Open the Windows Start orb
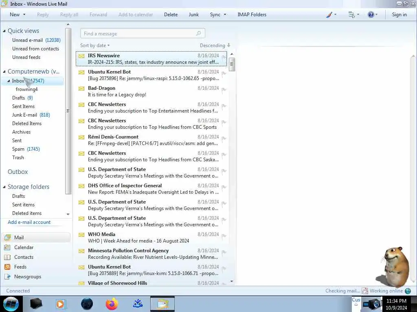 [x=11, y=304]
